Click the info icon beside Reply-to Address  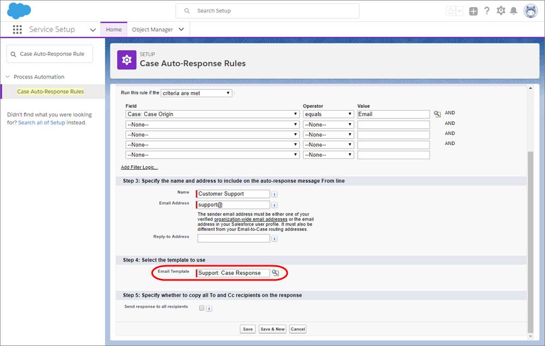(274, 238)
